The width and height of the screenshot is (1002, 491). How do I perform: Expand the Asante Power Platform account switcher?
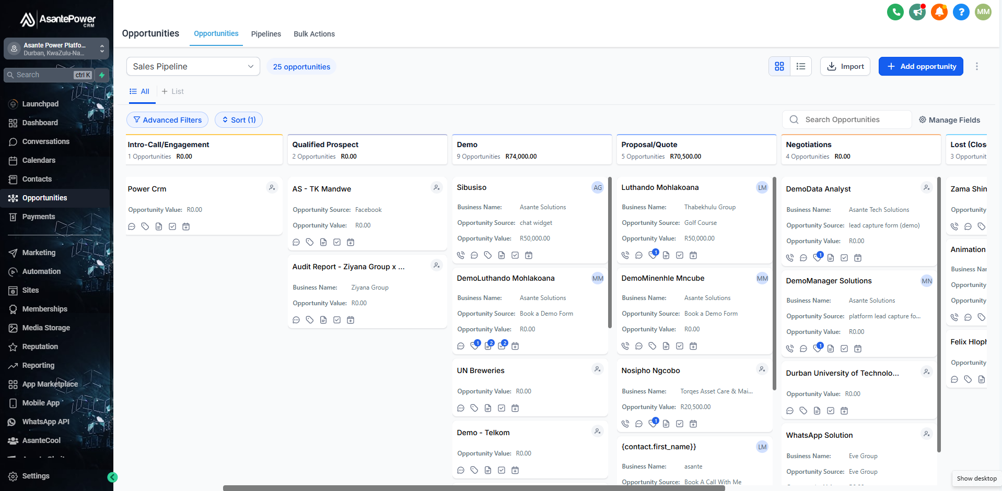56,49
